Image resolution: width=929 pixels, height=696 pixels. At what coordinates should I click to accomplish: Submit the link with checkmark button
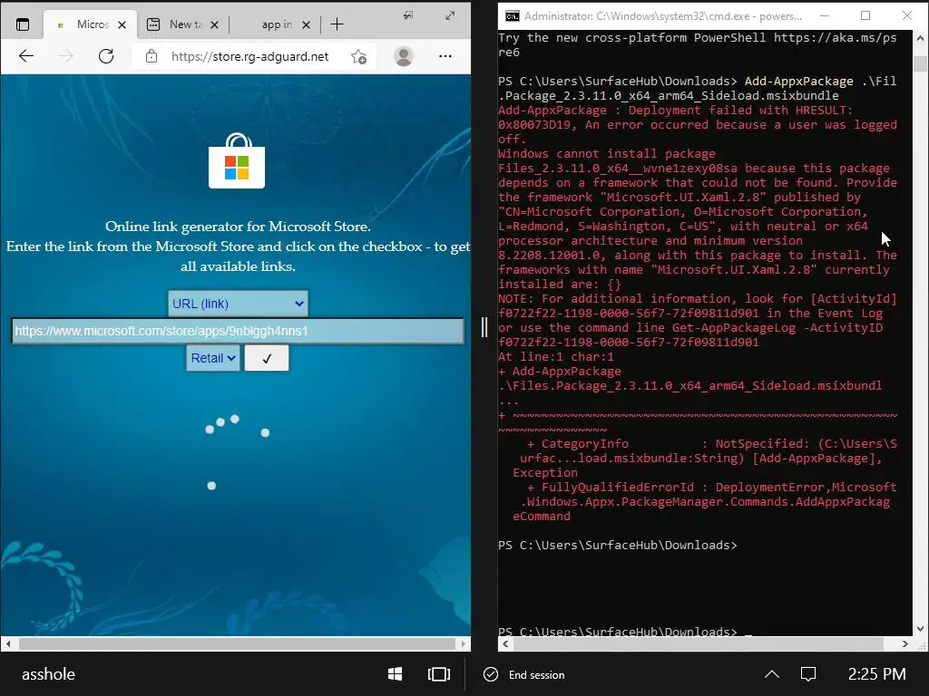click(267, 358)
